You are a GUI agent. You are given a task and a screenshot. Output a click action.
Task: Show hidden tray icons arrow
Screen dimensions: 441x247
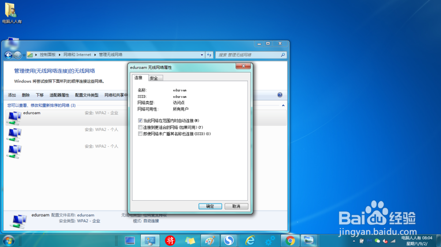(x=354, y=241)
